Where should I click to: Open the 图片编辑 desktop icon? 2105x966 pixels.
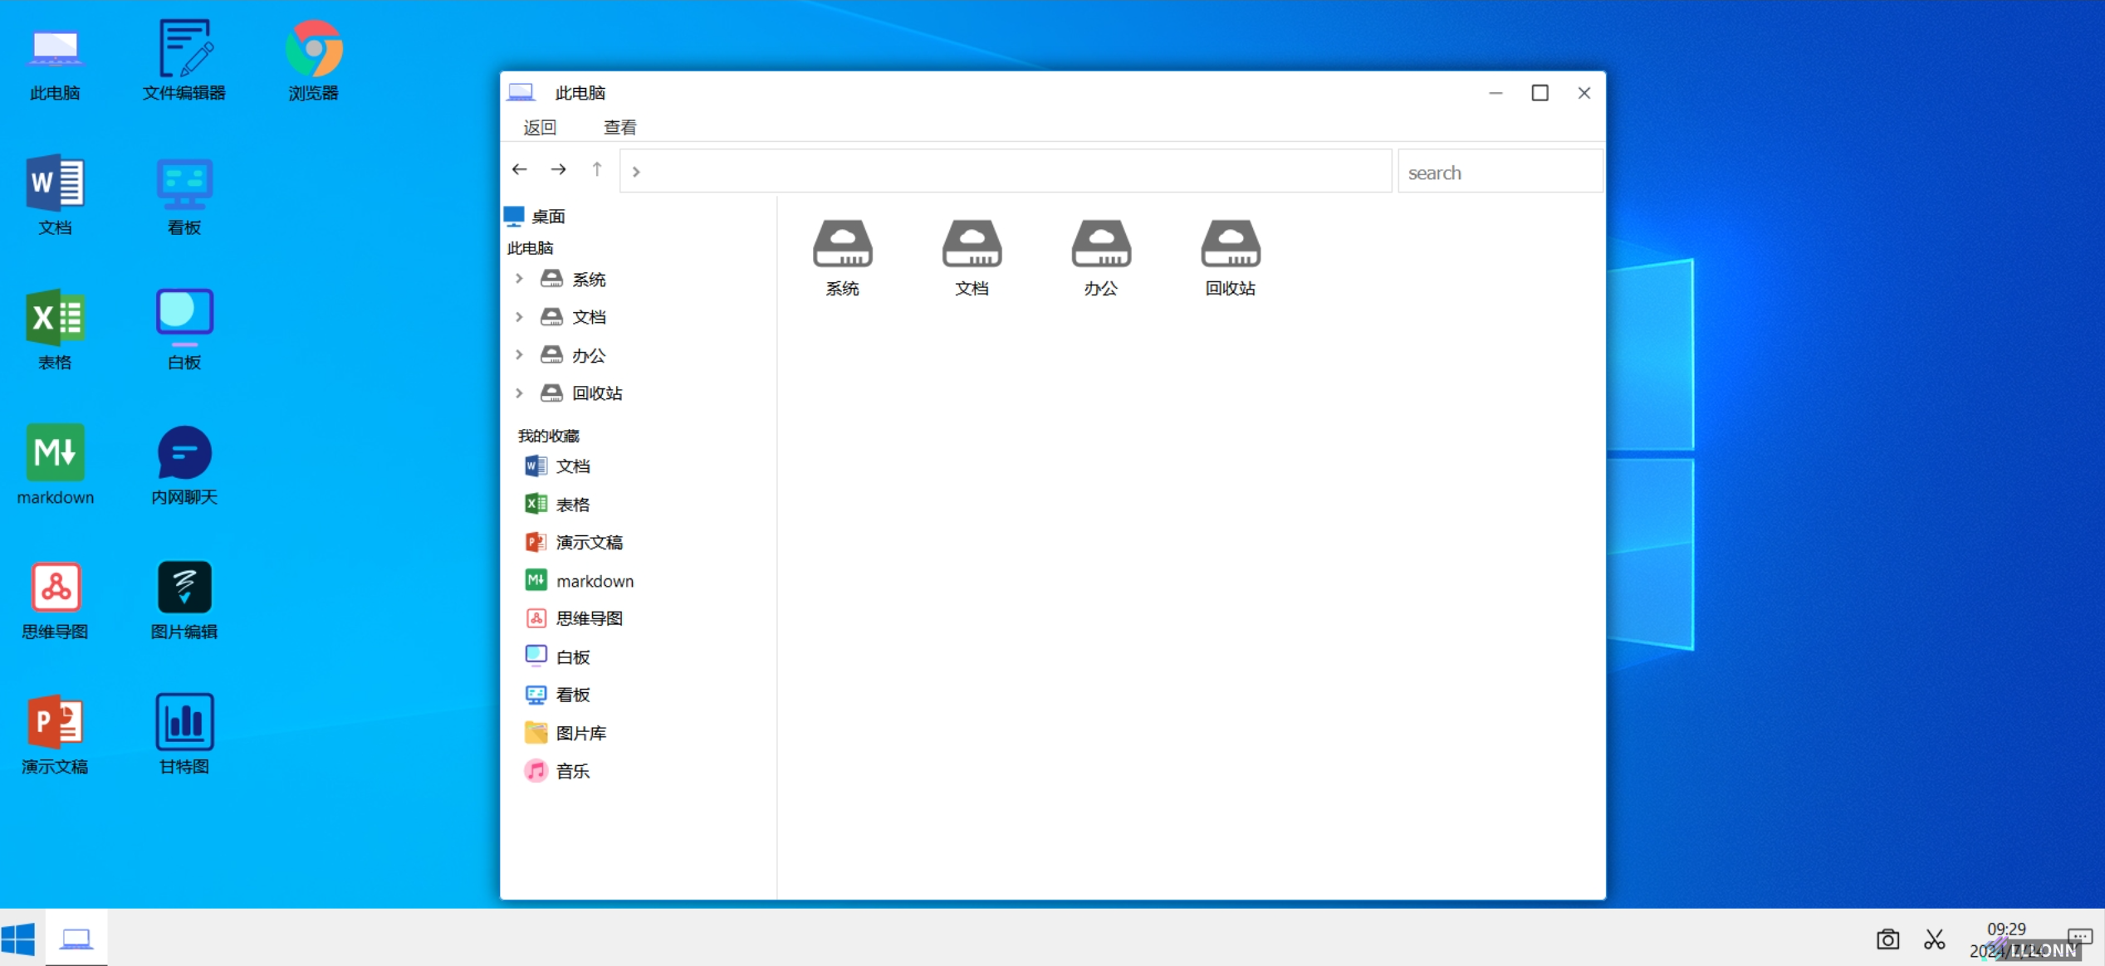pos(184,600)
